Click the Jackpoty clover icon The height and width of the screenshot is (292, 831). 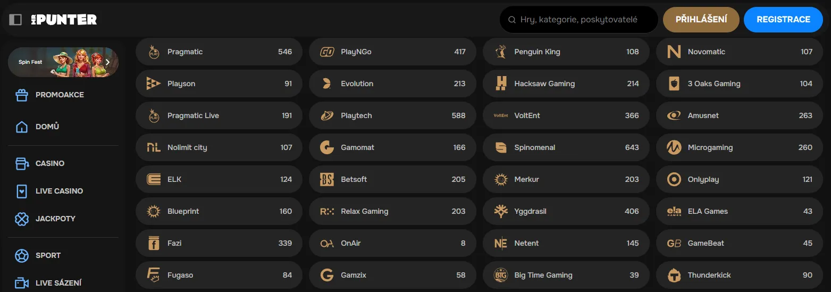point(22,219)
